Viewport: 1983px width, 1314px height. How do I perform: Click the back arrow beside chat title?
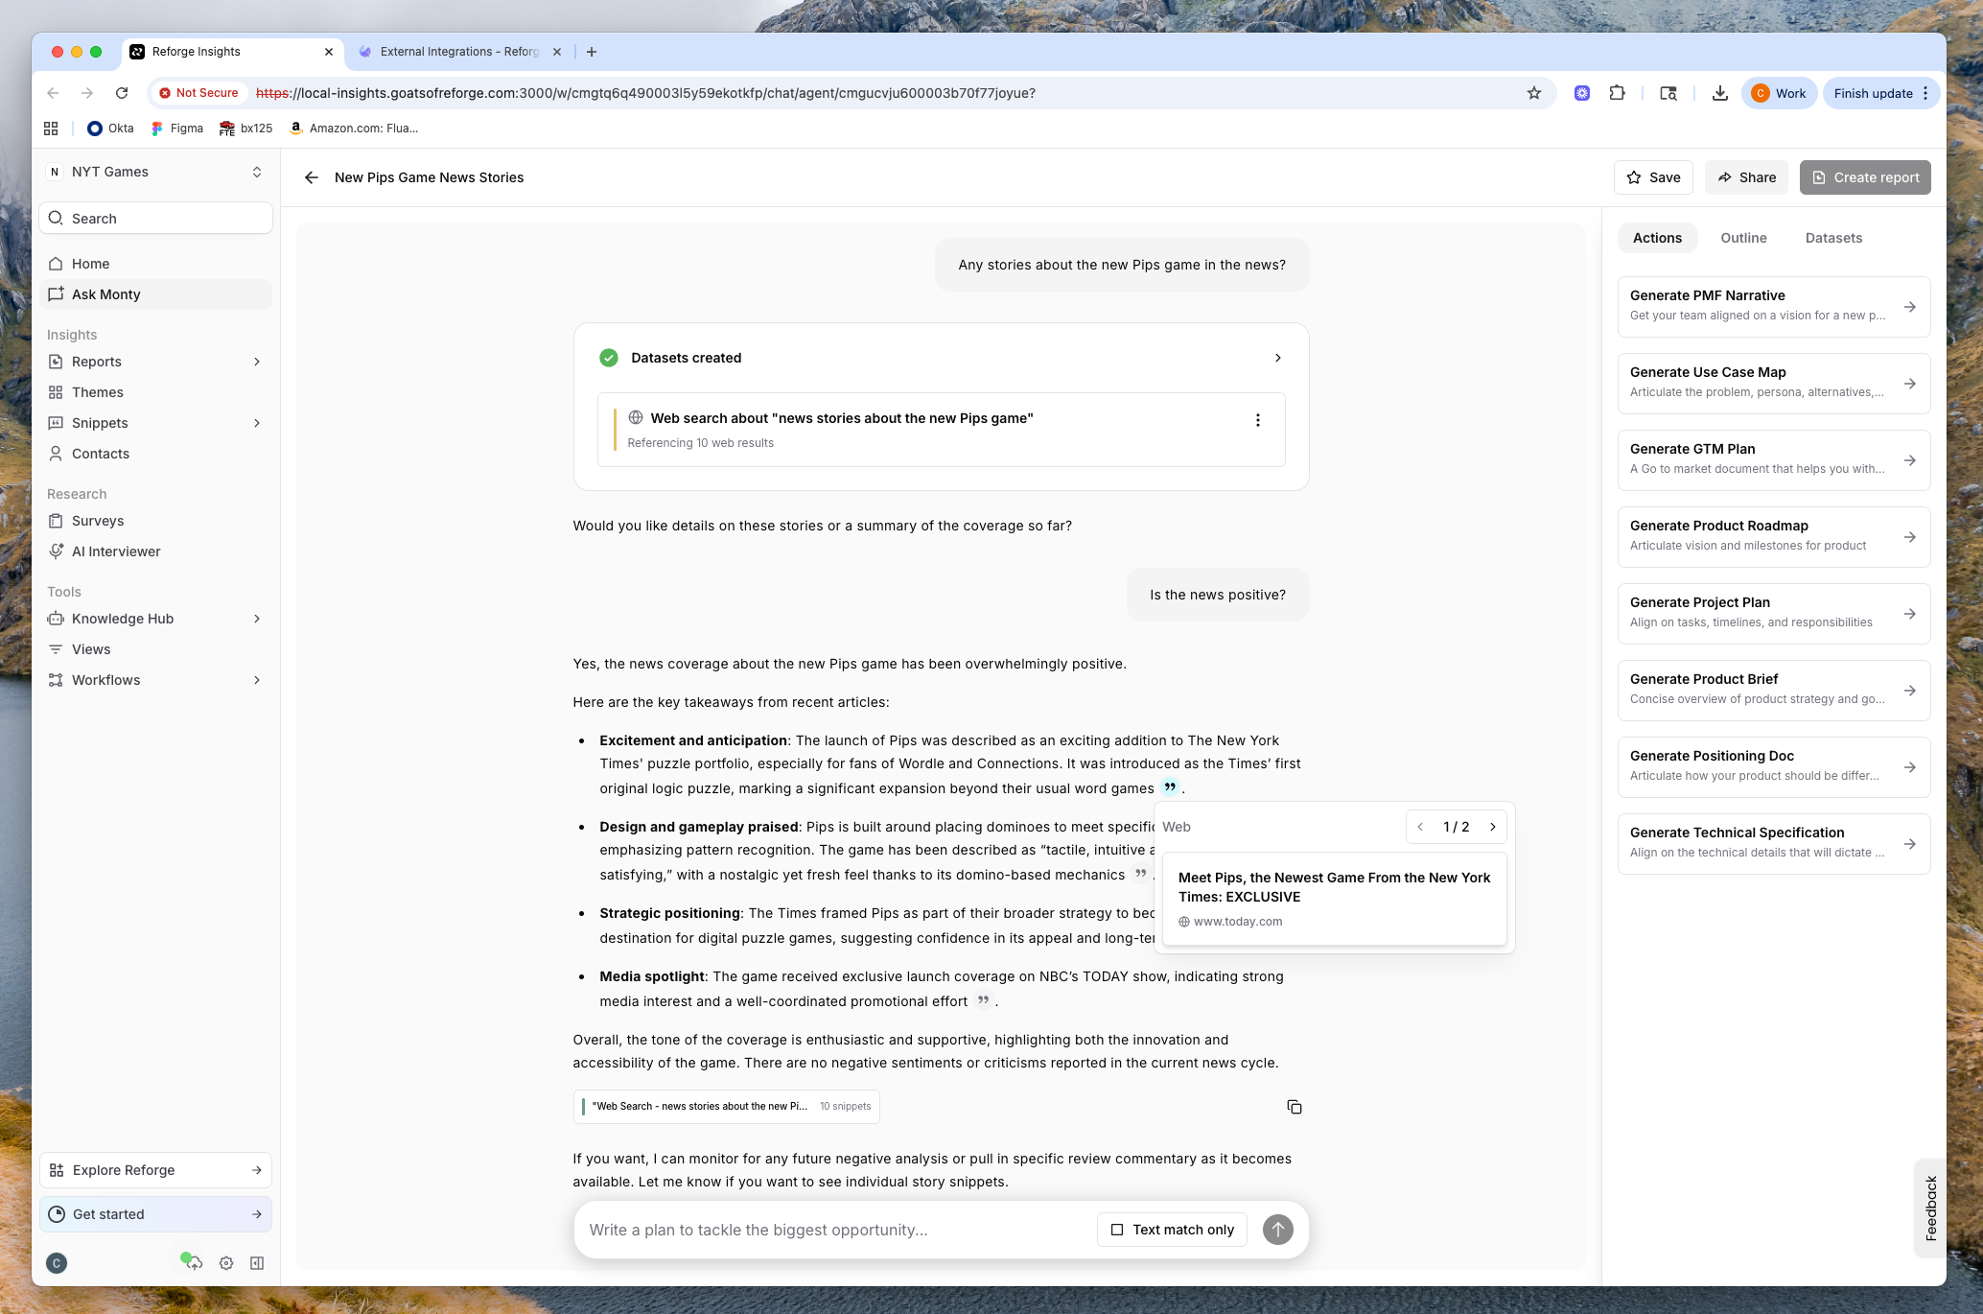pyautogui.click(x=311, y=177)
